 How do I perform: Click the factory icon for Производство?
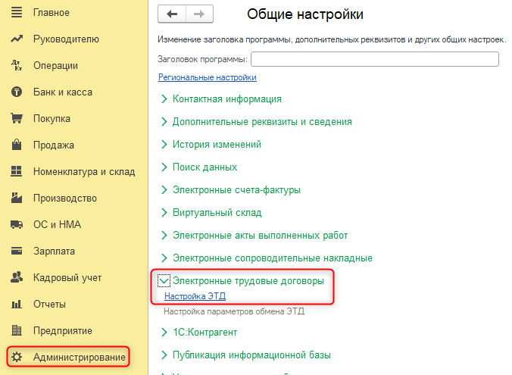pos(17,198)
